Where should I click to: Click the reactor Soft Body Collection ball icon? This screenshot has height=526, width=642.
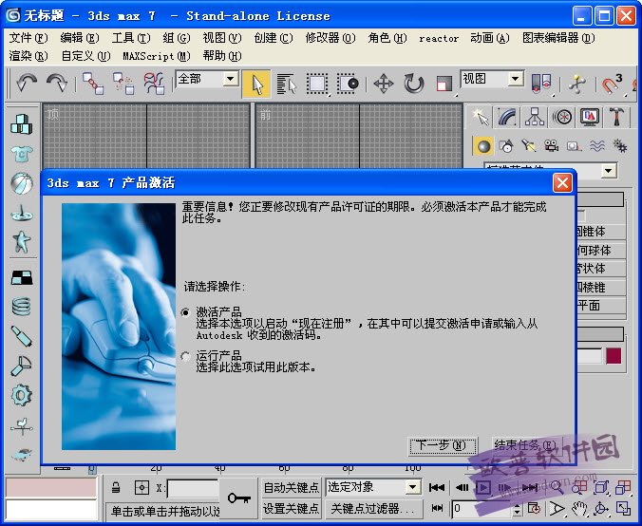pos(21,183)
